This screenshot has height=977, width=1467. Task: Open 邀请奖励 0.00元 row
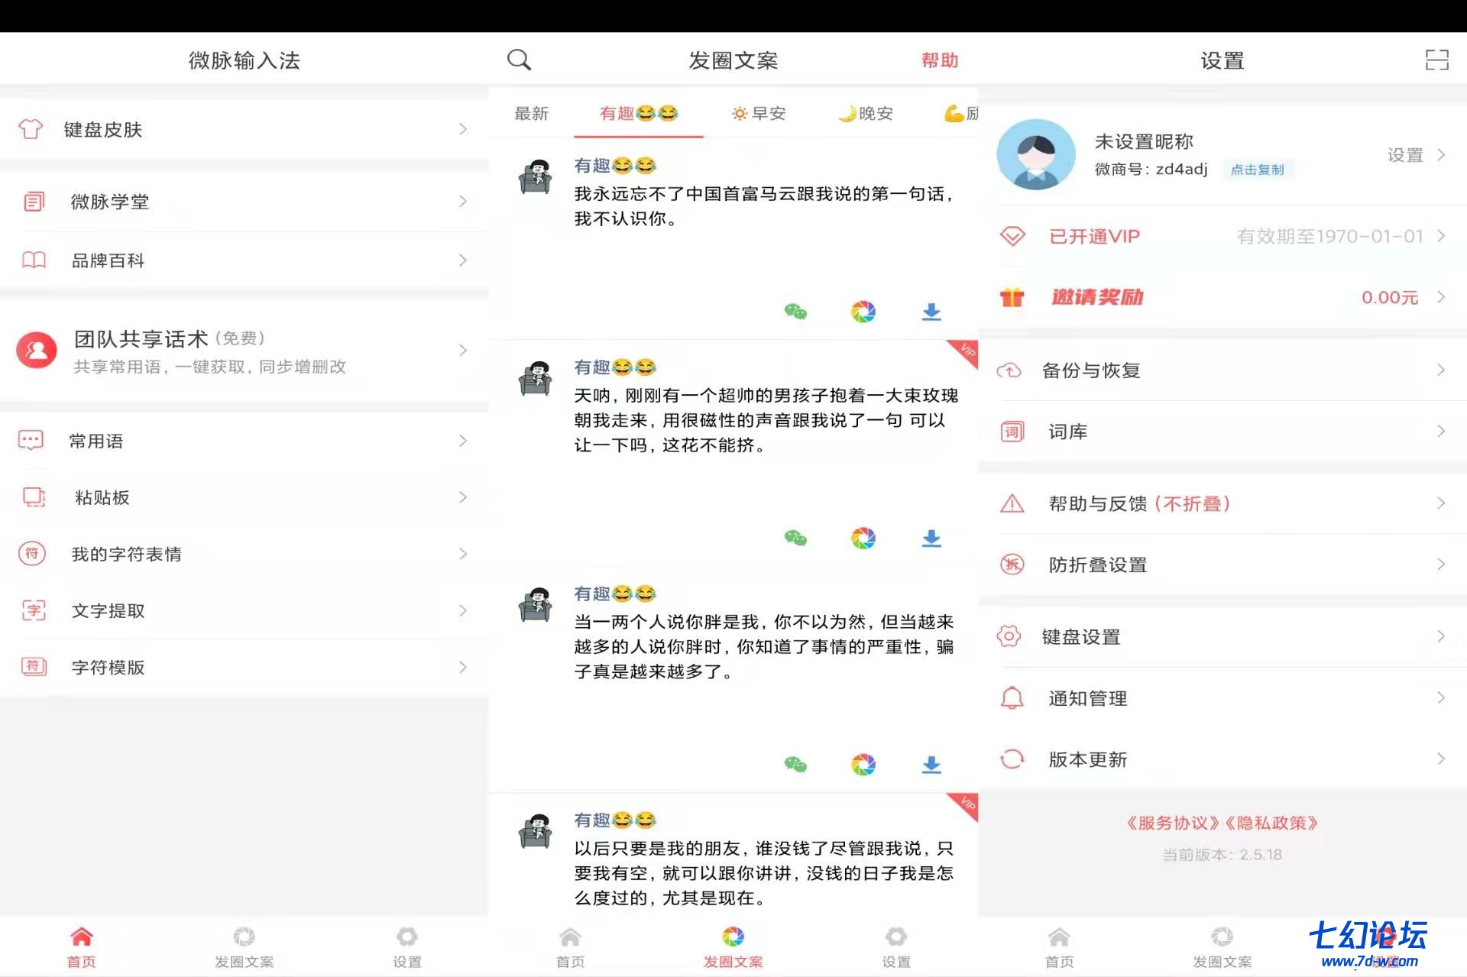(1222, 297)
